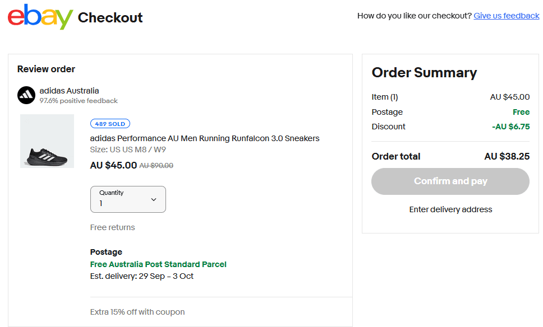The width and height of the screenshot is (543, 327).
Task: Open the adidas Runfalcon 3.0 Sneakers title
Action: (205, 138)
